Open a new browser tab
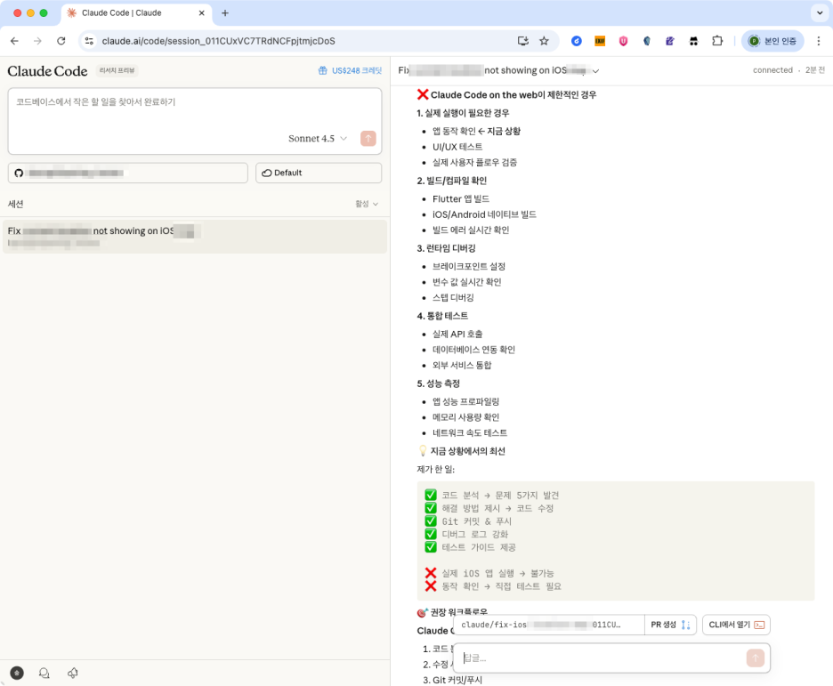Image resolution: width=833 pixels, height=686 pixels. 225,12
